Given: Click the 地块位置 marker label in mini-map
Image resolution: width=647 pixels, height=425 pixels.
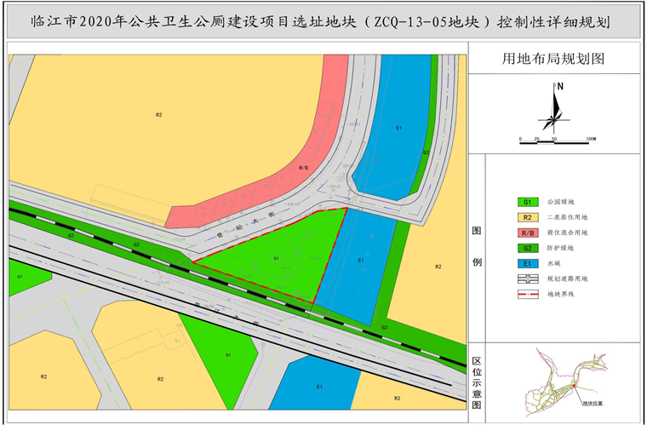Looking at the screenshot, I should click(592, 404).
